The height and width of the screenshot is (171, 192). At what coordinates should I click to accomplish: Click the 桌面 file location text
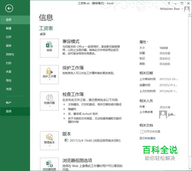click(x=43, y=34)
